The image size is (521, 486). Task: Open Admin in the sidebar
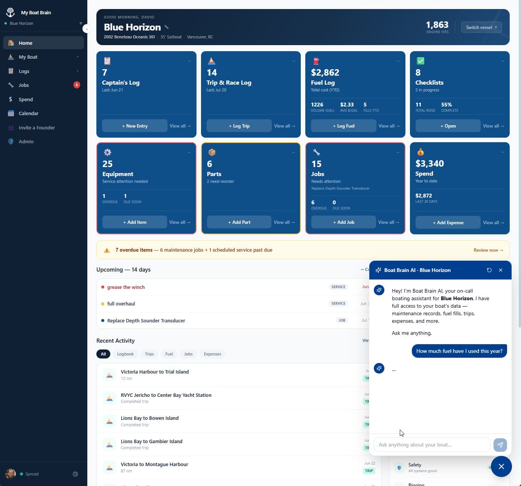(43, 141)
